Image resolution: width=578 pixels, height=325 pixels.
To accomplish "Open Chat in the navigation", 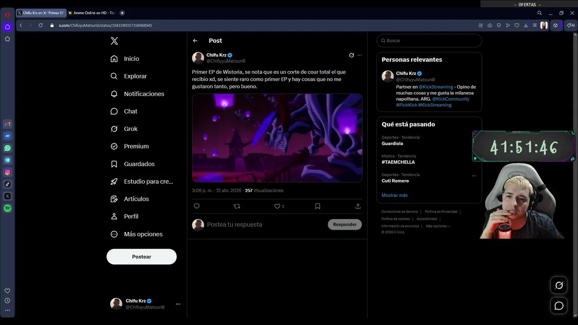I will coord(124,111).
